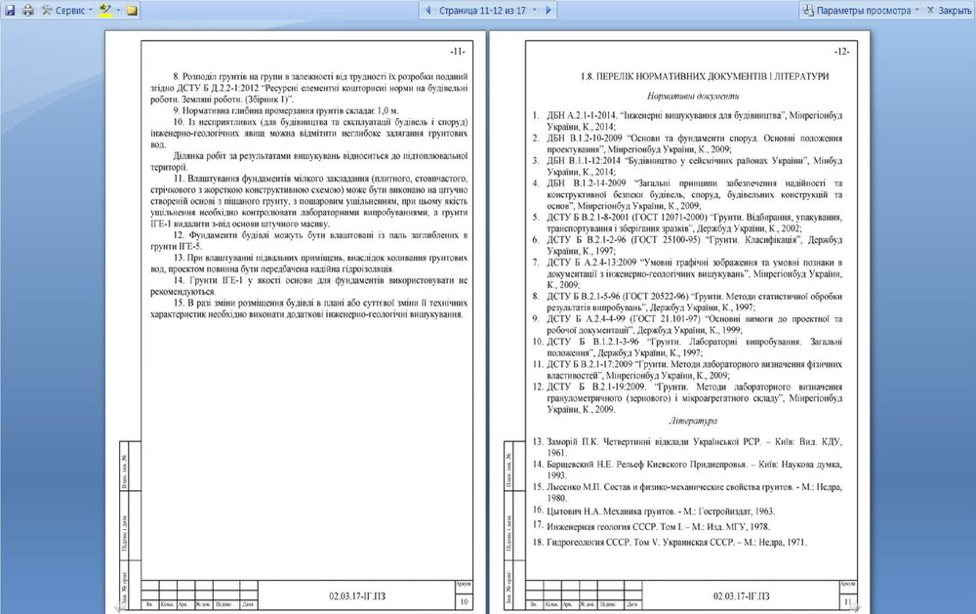Screen dimensions: 976x614
Task: Click reference 6 ДСТУ Б В.2.1-2-96
Action: 687,245
